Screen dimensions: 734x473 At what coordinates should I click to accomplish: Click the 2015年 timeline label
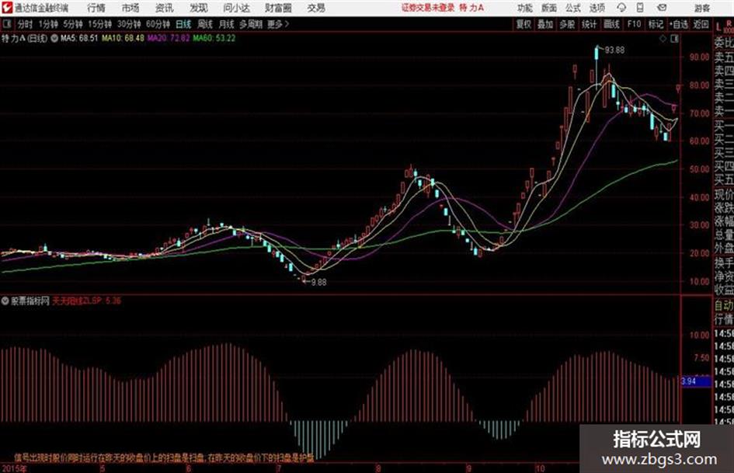(x=15, y=468)
